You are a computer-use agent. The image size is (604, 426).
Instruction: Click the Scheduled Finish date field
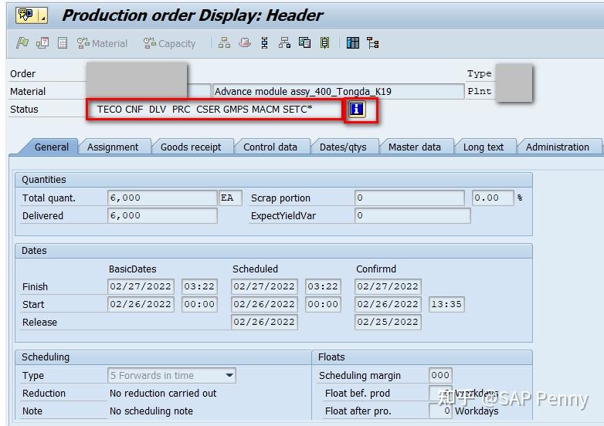coord(264,286)
